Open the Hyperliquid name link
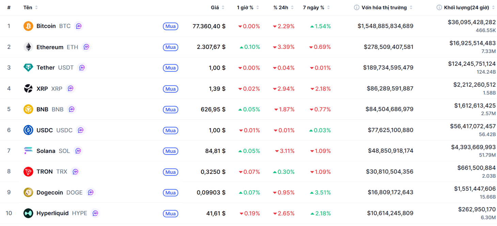 pyautogui.click(x=52, y=213)
